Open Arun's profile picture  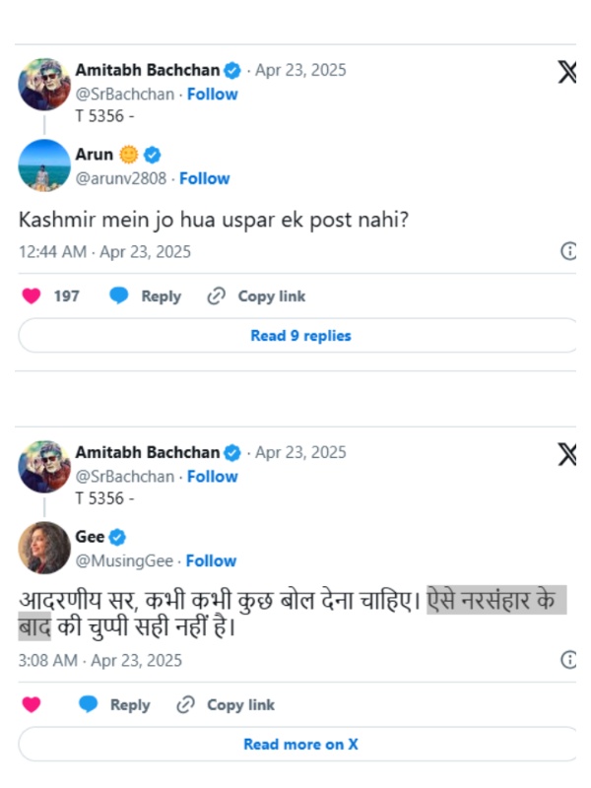coord(43,166)
